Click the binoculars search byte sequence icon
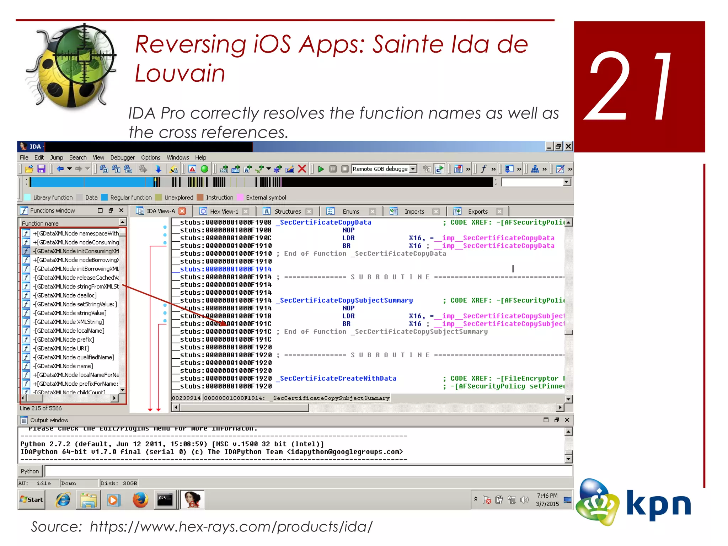Viewport: 728px width, 546px height. click(128, 169)
